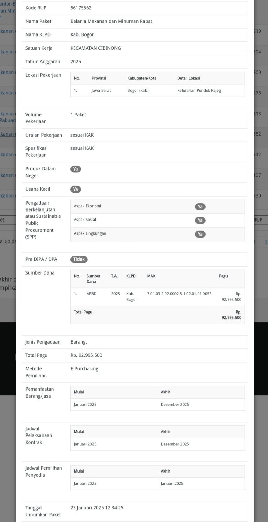The width and height of the screenshot is (268, 522).
Task: Click the announcement timestamp 23 Januari 2025 12:34:25
Action: (97, 508)
